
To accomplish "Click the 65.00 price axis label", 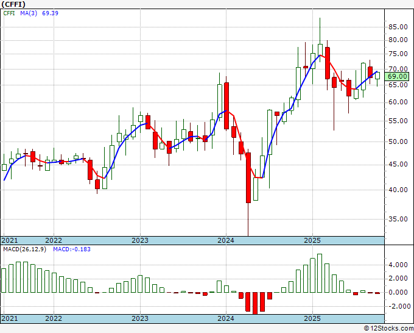I will [x=398, y=85].
